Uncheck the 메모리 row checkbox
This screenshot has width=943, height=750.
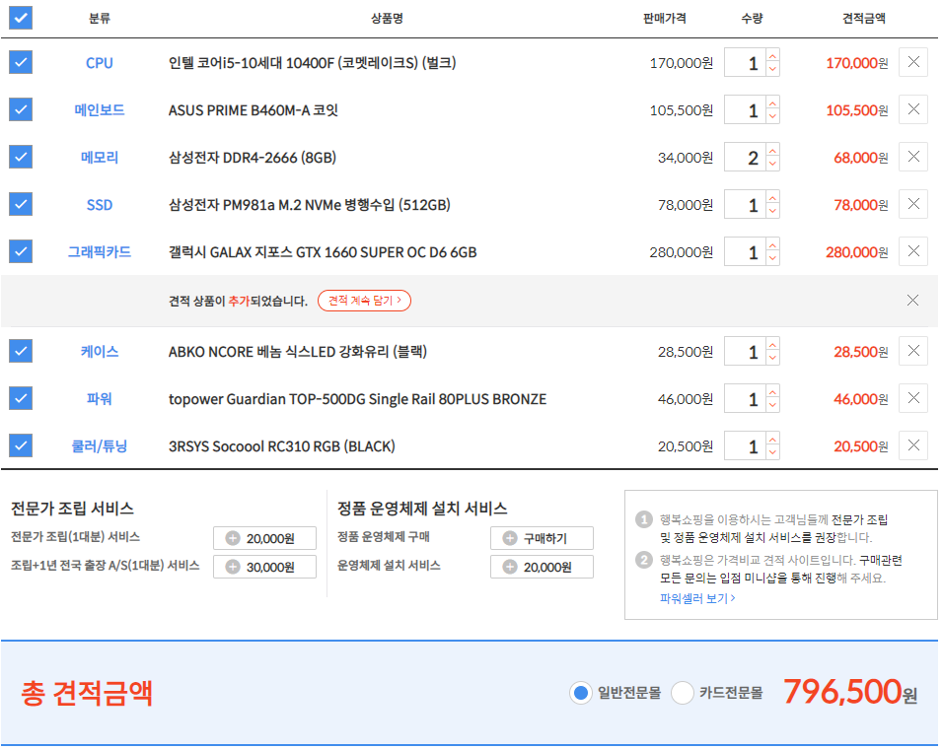(21, 157)
